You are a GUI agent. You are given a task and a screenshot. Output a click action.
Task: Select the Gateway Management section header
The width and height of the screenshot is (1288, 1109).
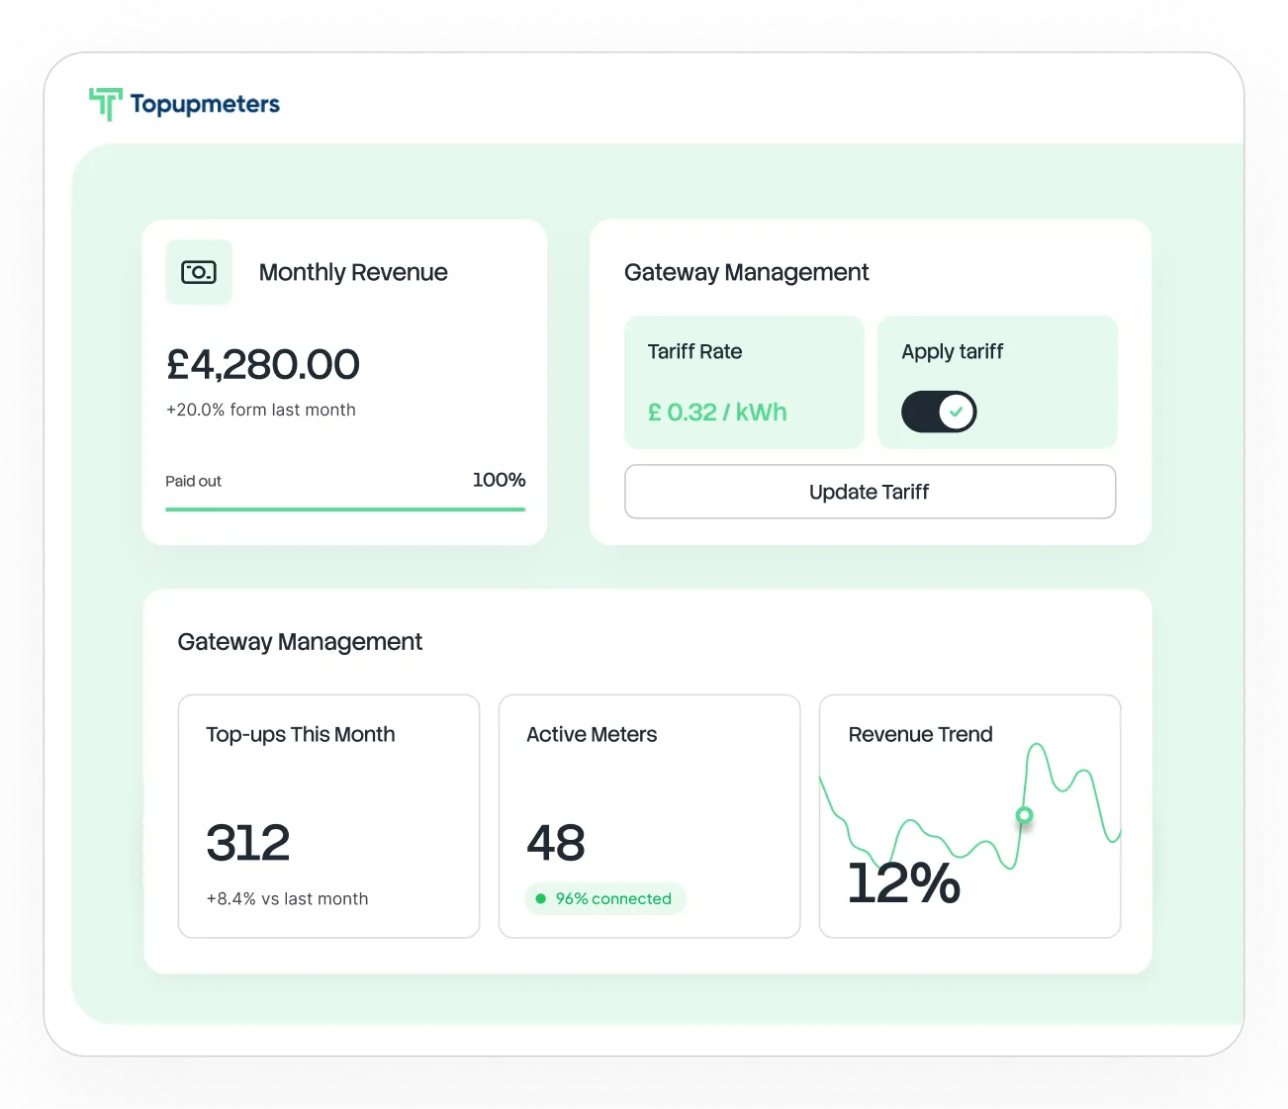[x=300, y=641]
